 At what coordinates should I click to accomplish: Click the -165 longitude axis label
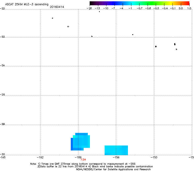click(3, 158)
